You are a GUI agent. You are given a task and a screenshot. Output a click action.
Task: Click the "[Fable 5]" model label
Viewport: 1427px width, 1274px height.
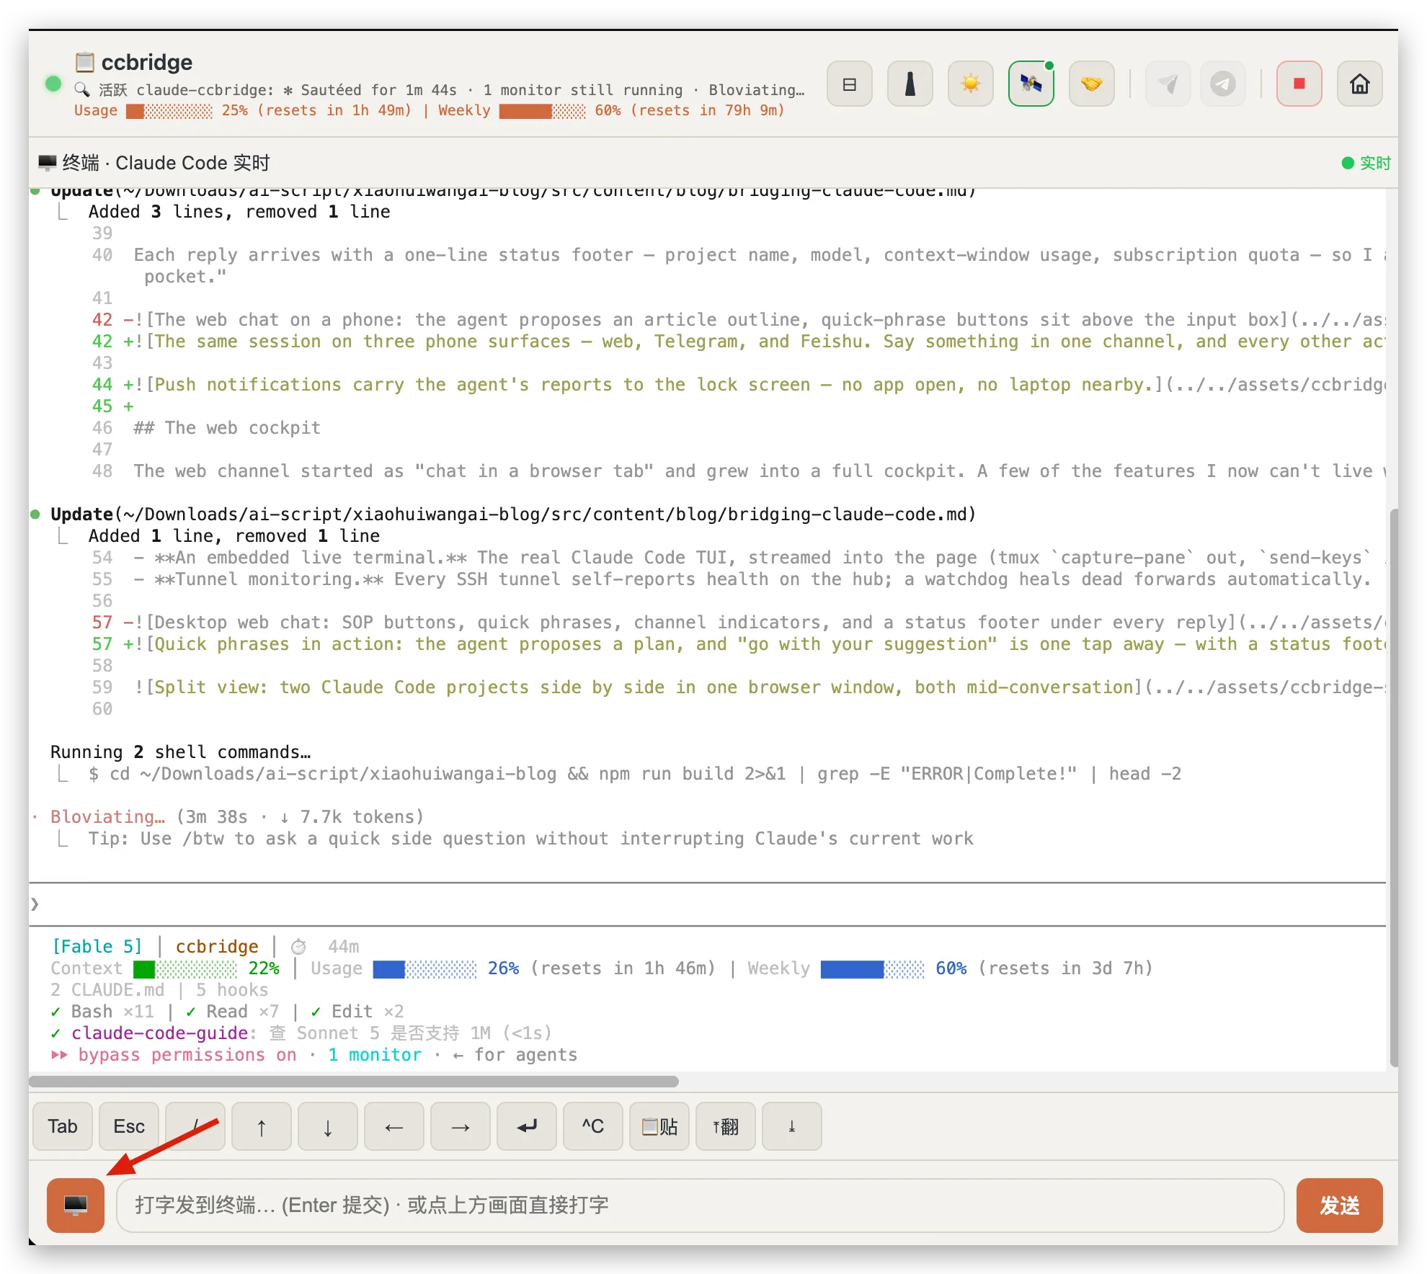point(97,947)
